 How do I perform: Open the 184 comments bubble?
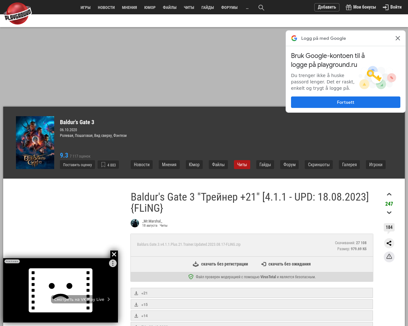click(x=389, y=228)
